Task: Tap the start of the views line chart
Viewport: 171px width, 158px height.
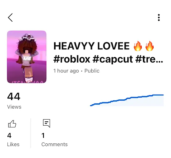Action: [91, 106]
